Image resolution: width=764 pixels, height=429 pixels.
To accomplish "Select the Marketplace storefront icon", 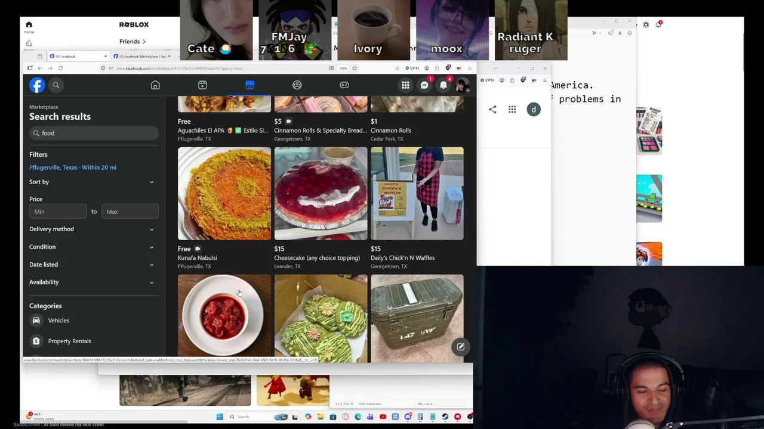I will [x=249, y=85].
